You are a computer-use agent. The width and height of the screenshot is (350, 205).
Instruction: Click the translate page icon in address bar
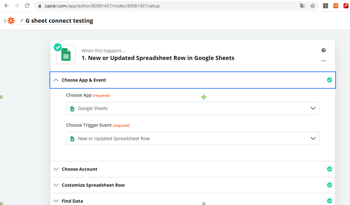click(x=302, y=6)
